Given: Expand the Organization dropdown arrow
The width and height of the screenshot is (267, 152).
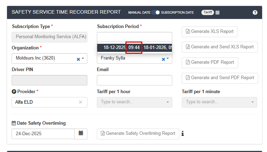Looking at the screenshot, I should 83,58.
